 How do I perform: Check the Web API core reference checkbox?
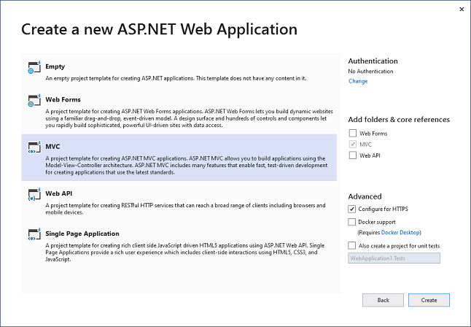[354, 155]
